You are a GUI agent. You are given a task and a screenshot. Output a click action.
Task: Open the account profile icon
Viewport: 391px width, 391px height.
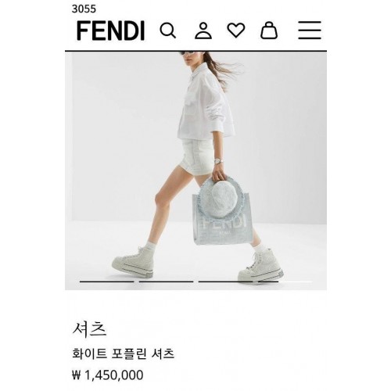[x=203, y=30]
